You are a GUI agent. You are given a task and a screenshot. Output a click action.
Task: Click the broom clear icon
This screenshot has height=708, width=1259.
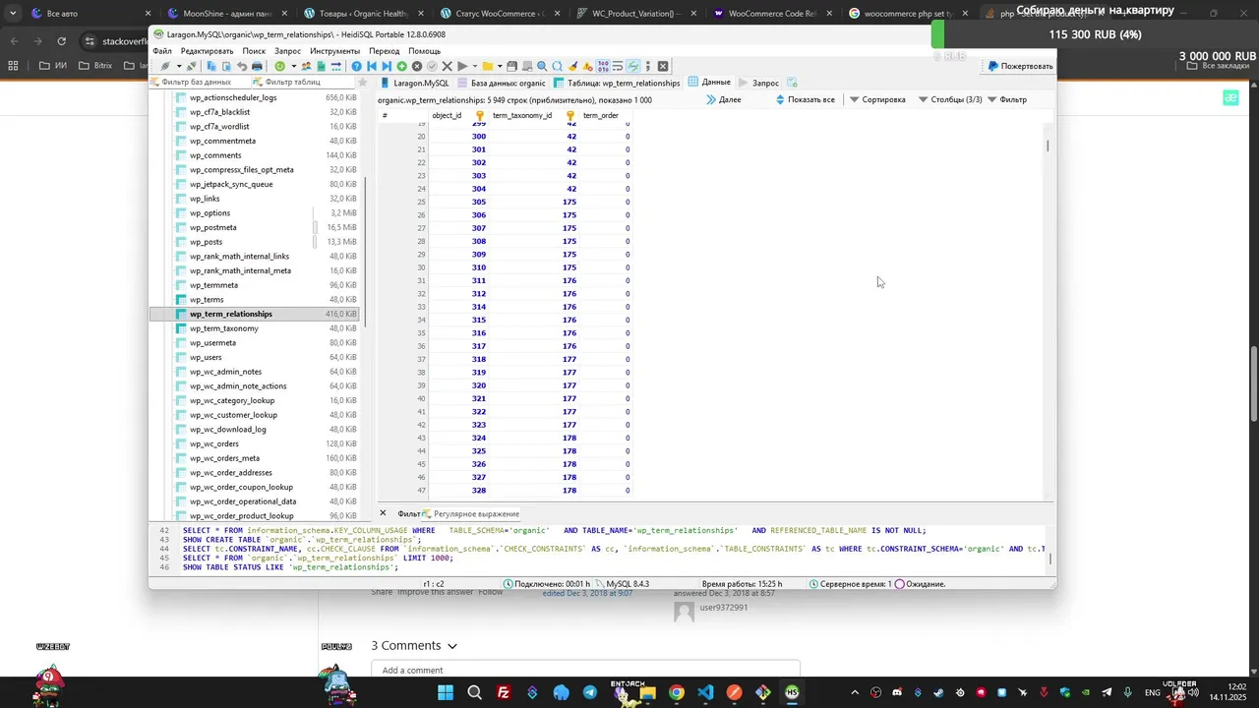click(573, 66)
